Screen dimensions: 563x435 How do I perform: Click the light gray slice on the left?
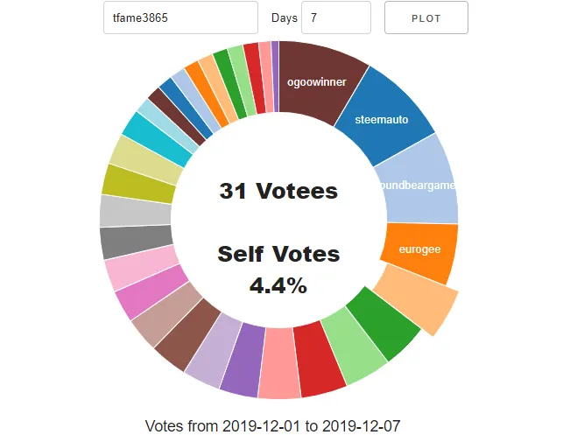point(136,211)
